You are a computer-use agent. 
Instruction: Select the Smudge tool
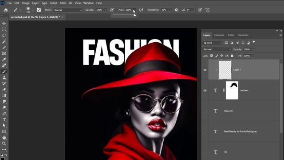(4, 101)
